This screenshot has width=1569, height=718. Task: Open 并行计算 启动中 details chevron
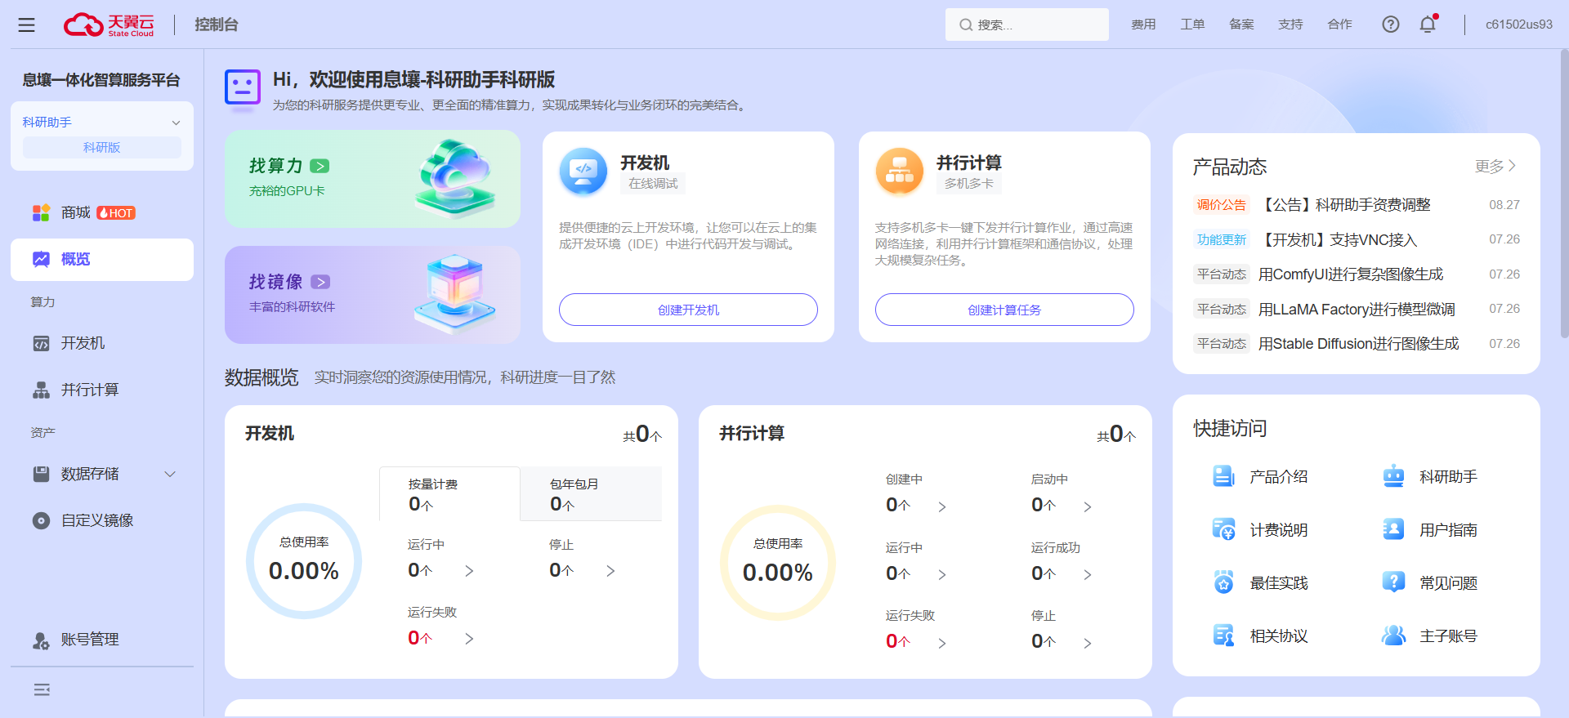click(1088, 506)
